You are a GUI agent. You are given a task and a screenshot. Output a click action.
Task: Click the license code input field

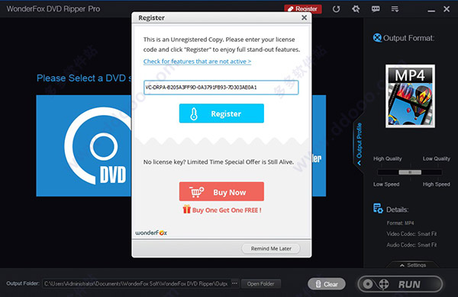[221, 88]
